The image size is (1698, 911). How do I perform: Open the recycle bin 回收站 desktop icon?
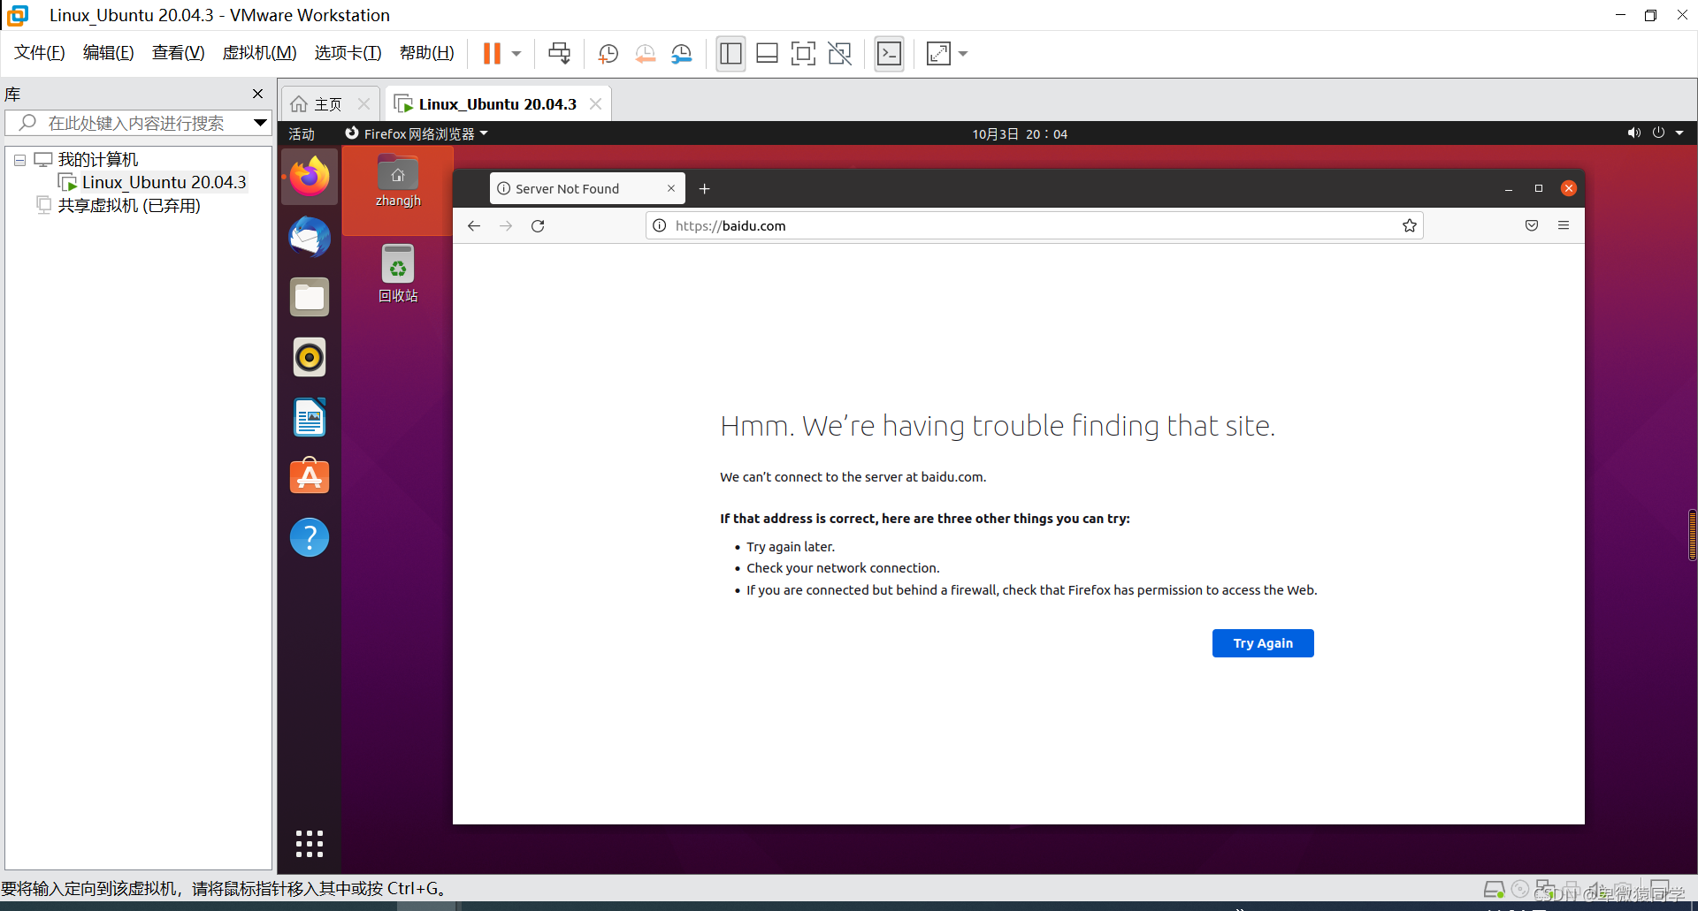tap(398, 273)
